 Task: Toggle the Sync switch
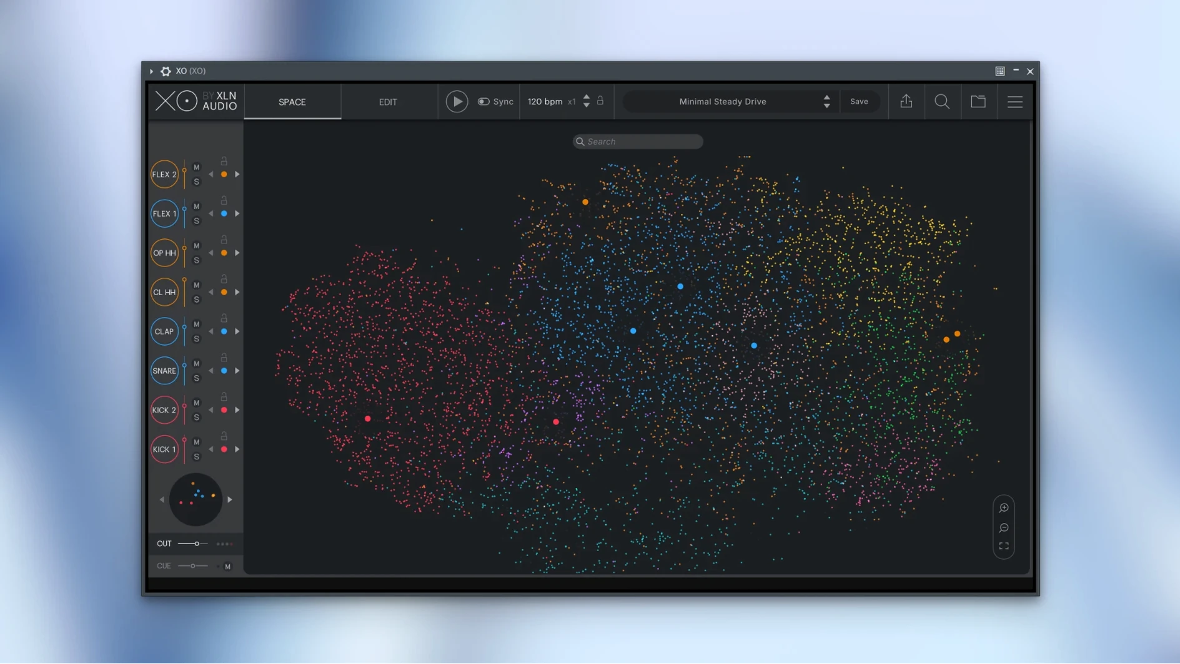pos(483,102)
